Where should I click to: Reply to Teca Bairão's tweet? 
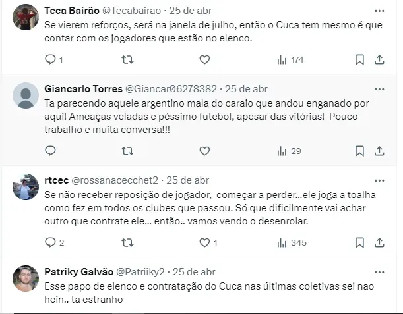pos(51,60)
